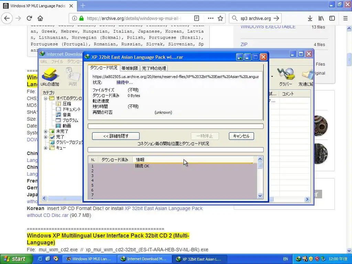
Task: Open without CD Disc.rar link
Action: (x=47, y=215)
